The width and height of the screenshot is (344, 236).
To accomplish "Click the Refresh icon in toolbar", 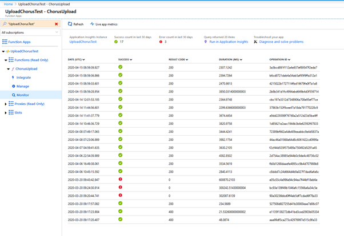I will pyautogui.click(x=70, y=24).
